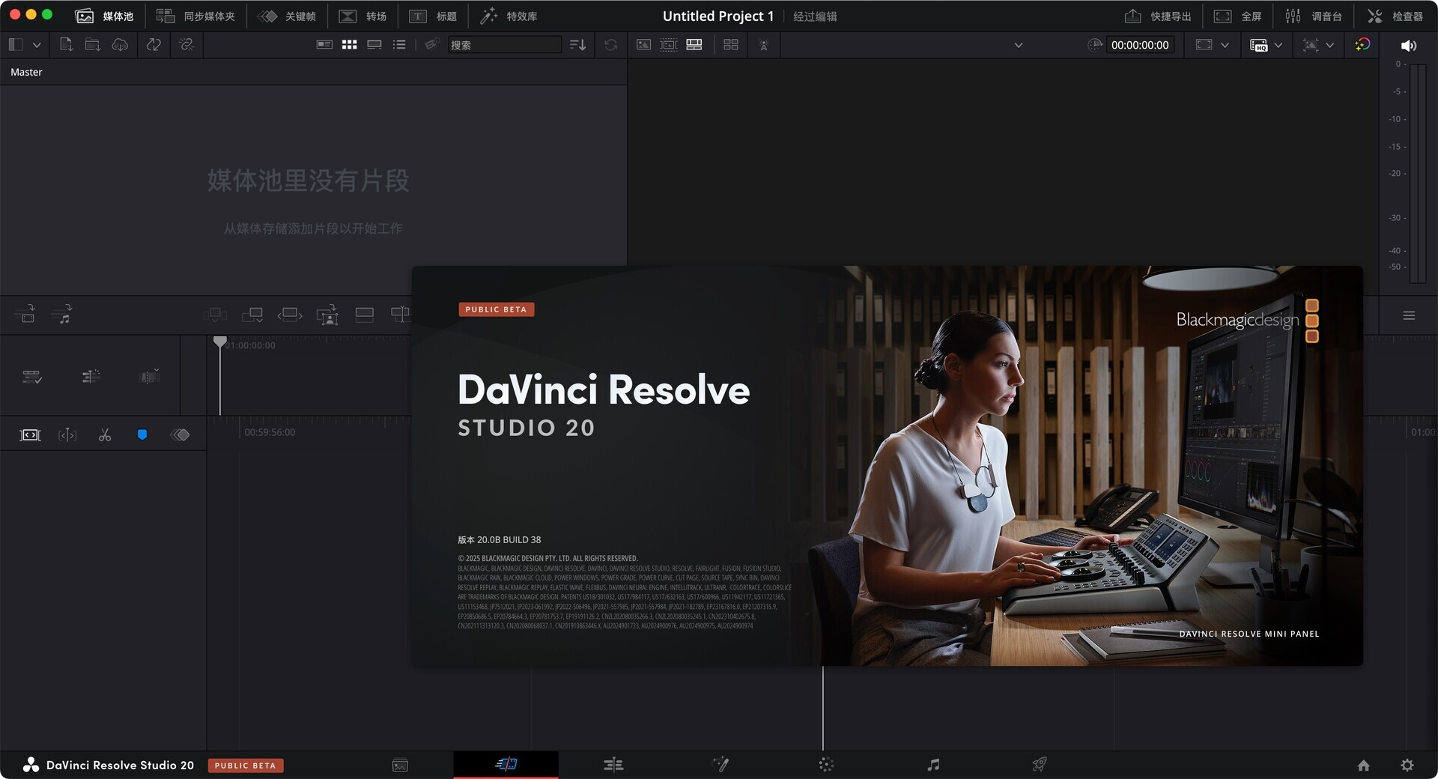Toggle timeline snapping icon
Screen dimensions: 1438x779
click(91, 377)
